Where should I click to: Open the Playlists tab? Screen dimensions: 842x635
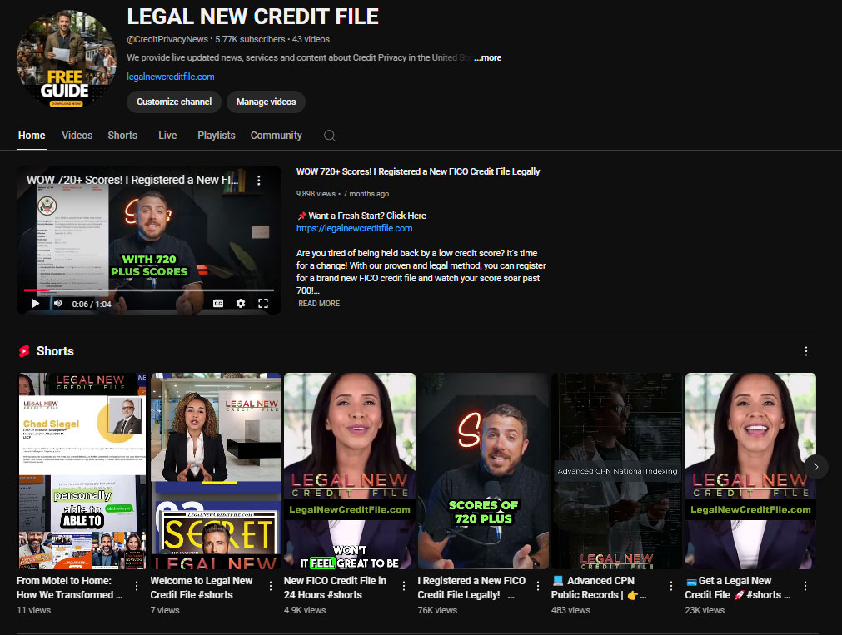tap(216, 136)
